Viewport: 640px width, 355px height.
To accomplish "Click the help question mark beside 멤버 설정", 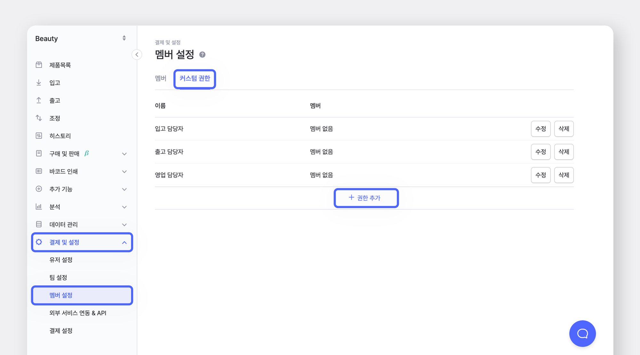I will [x=202, y=55].
